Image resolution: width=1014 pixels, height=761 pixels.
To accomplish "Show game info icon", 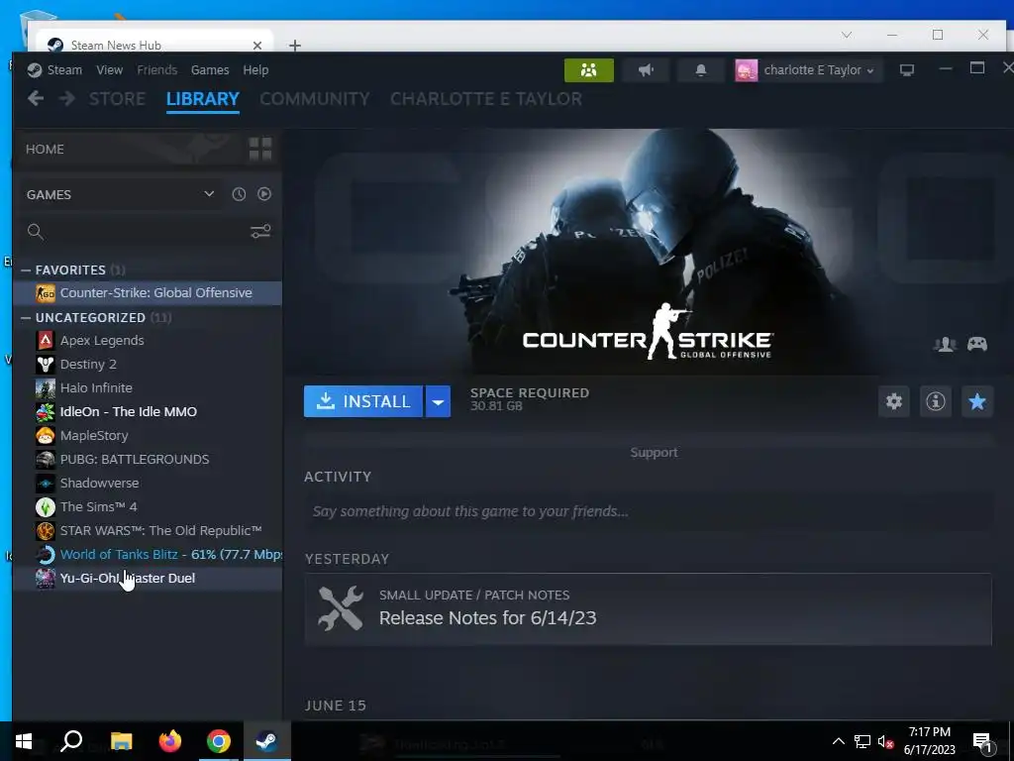I will tap(935, 401).
